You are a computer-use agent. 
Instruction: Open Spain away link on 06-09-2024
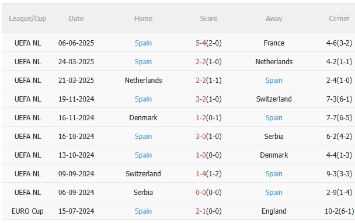click(x=274, y=193)
